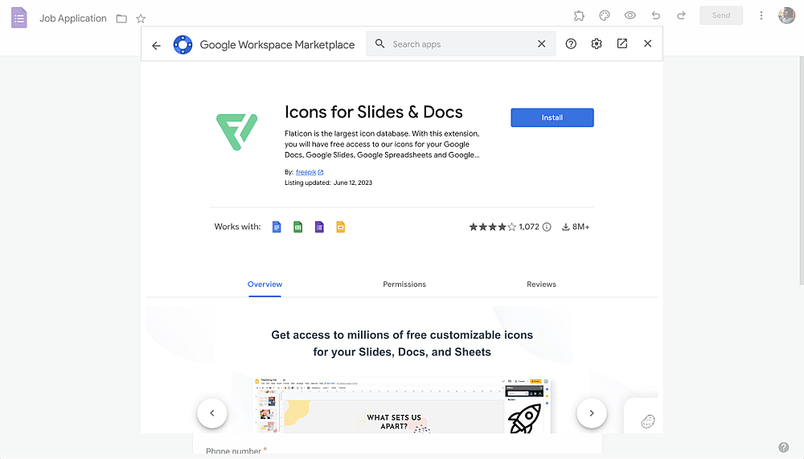The width and height of the screenshot is (804, 459).
Task: Click the cookie icon at dialog corner
Action: pyautogui.click(x=647, y=421)
